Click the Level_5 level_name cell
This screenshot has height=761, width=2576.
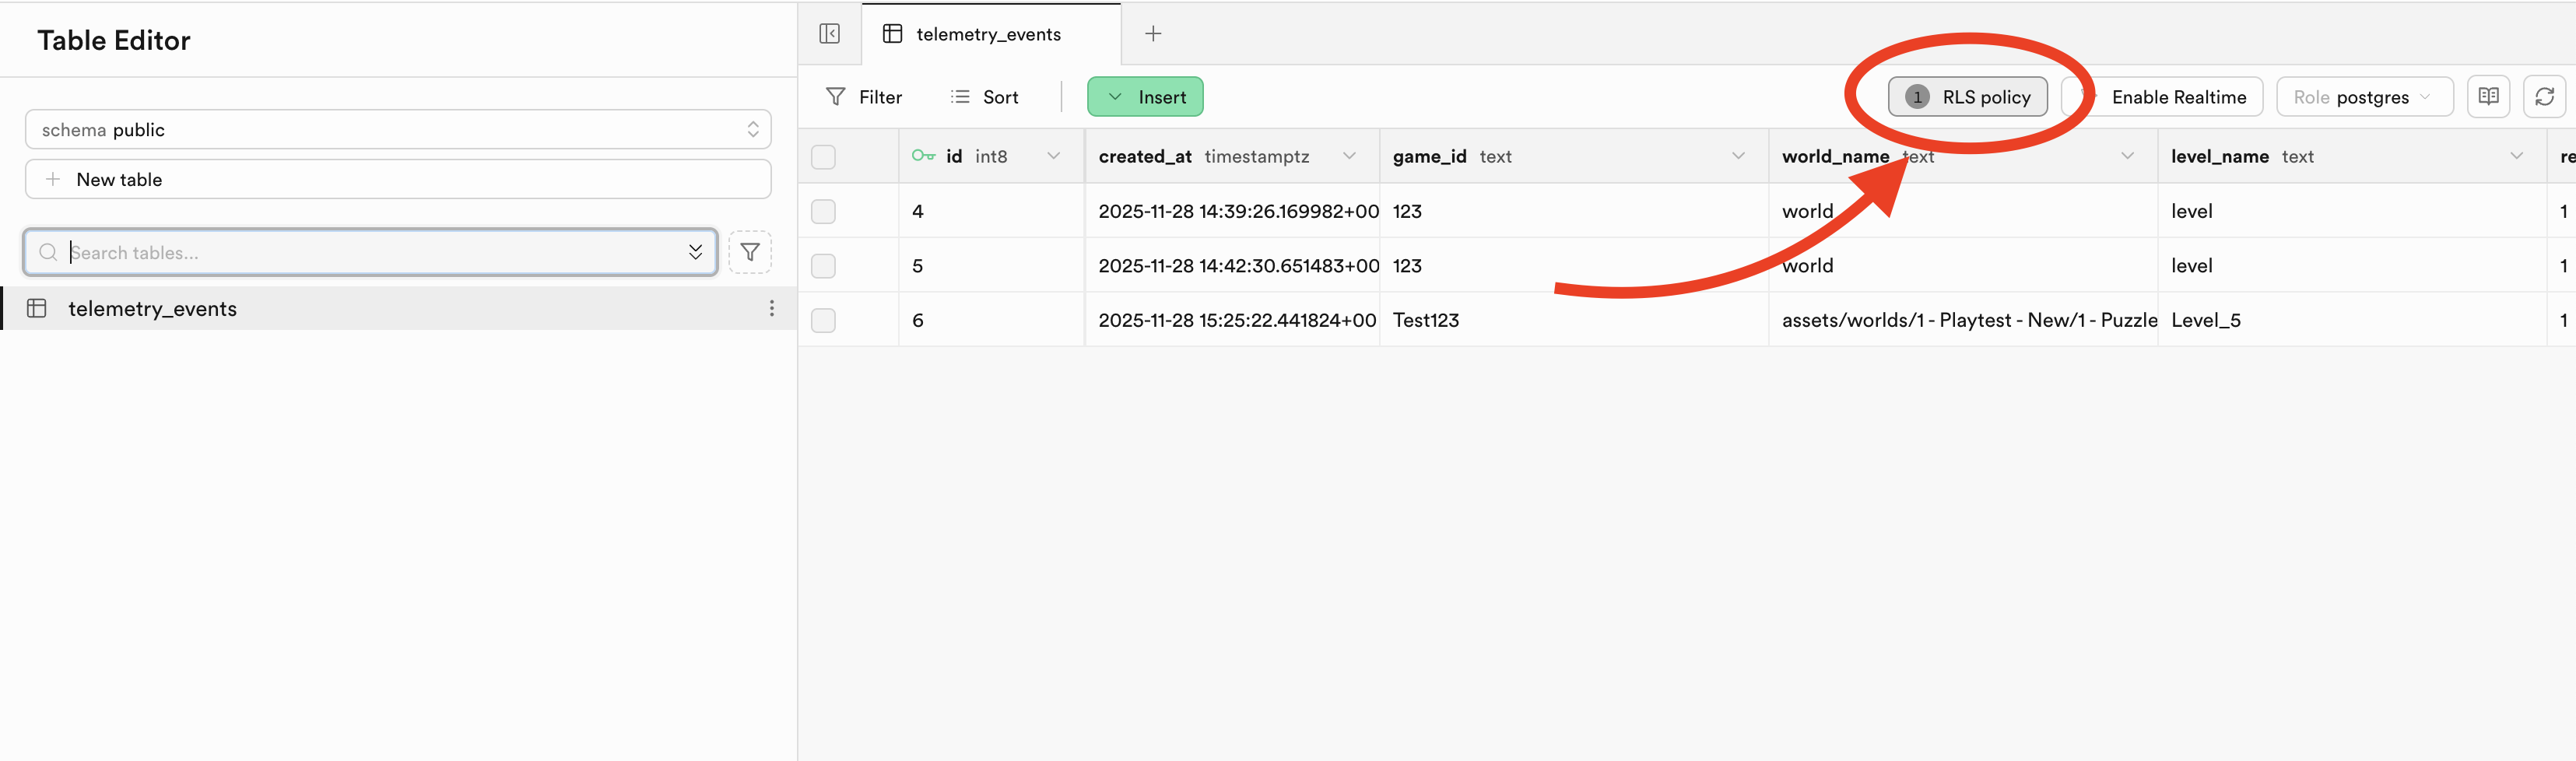tap(2352, 320)
